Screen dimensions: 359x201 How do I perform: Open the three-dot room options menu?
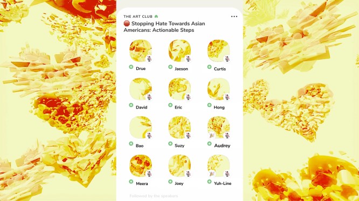point(234,17)
